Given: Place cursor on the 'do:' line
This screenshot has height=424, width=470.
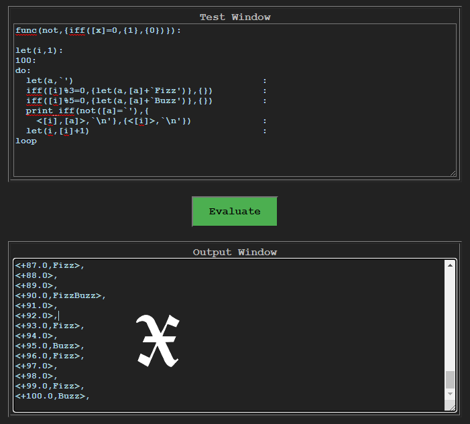Looking at the screenshot, I should coord(23,70).
